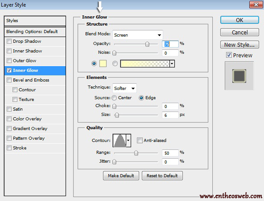264x201 pixels.
Task: Close the Layer Style dialog
Action: pyautogui.click(x=255, y=5)
